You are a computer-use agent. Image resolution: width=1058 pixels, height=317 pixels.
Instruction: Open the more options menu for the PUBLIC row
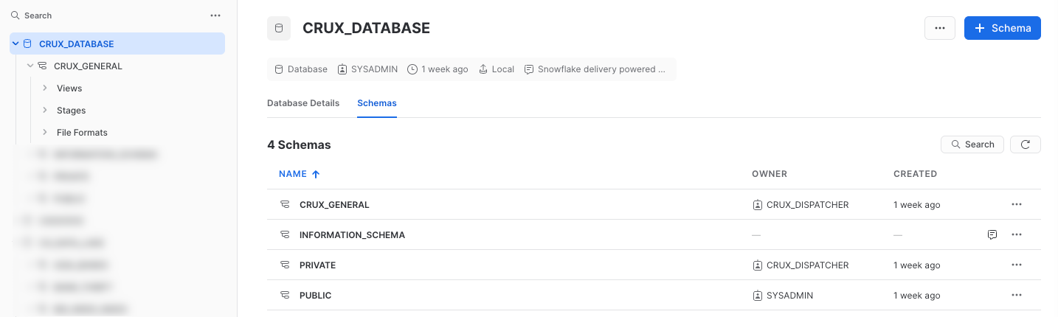pos(1017,295)
